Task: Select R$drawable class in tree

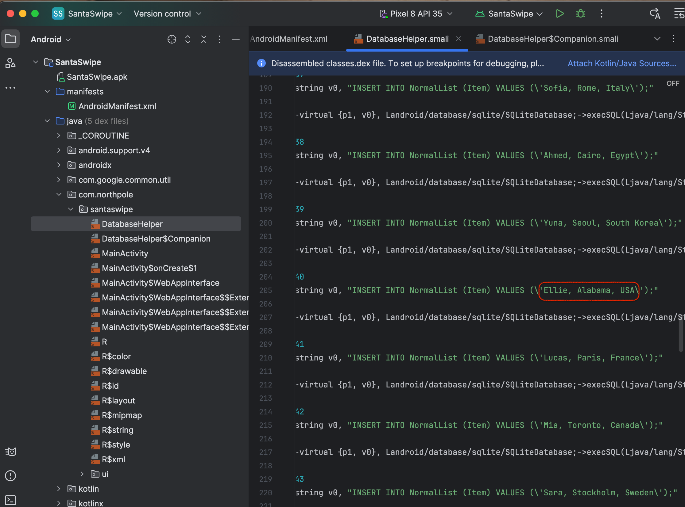Action: click(x=119, y=371)
